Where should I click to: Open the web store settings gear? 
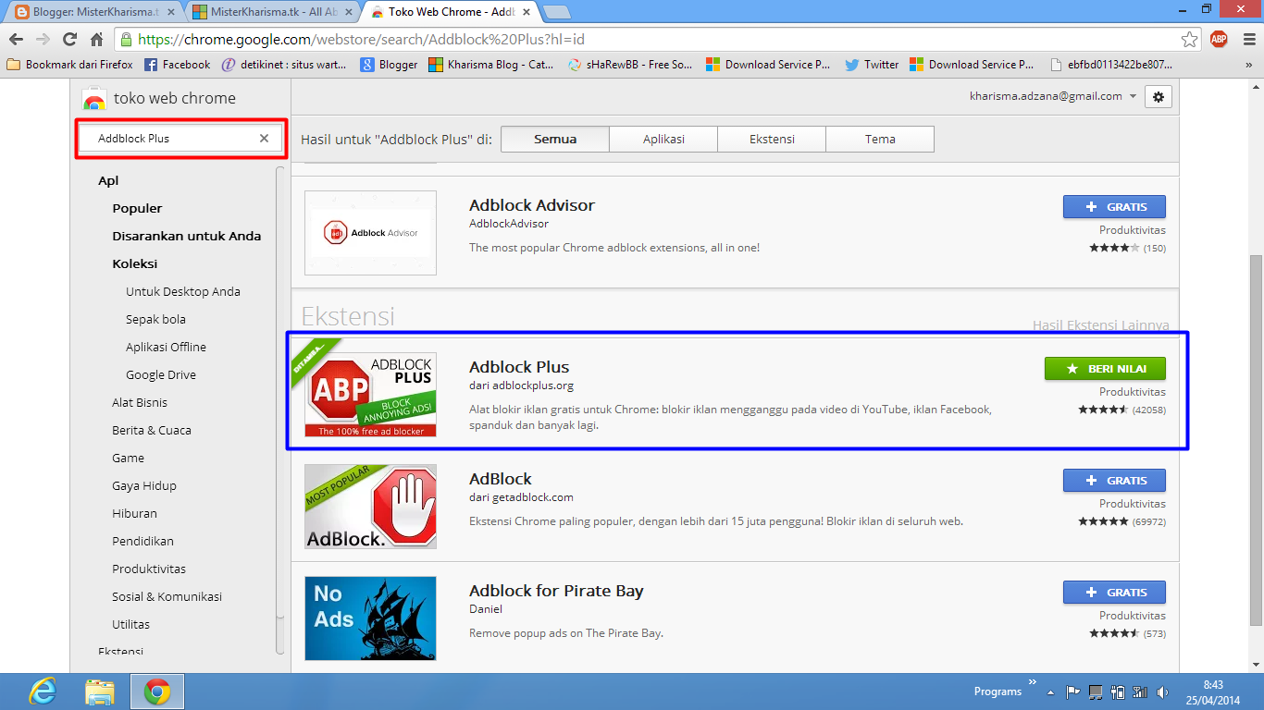(1159, 96)
